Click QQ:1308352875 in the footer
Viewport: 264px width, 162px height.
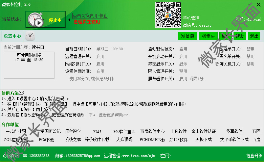pos(36,156)
